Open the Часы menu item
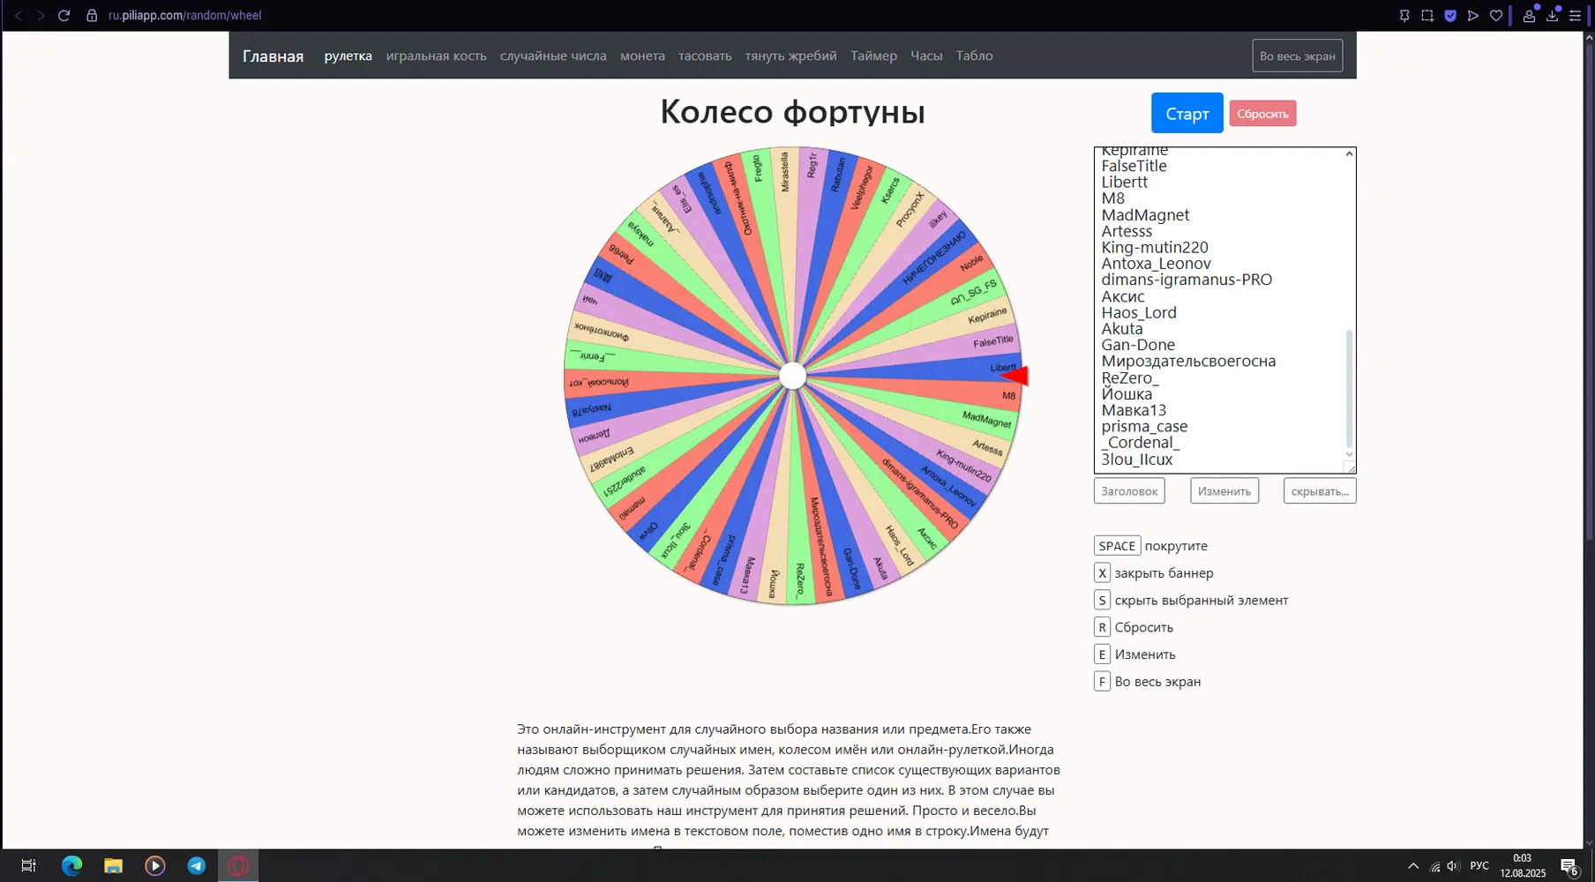Image resolution: width=1595 pixels, height=882 pixels. (926, 56)
